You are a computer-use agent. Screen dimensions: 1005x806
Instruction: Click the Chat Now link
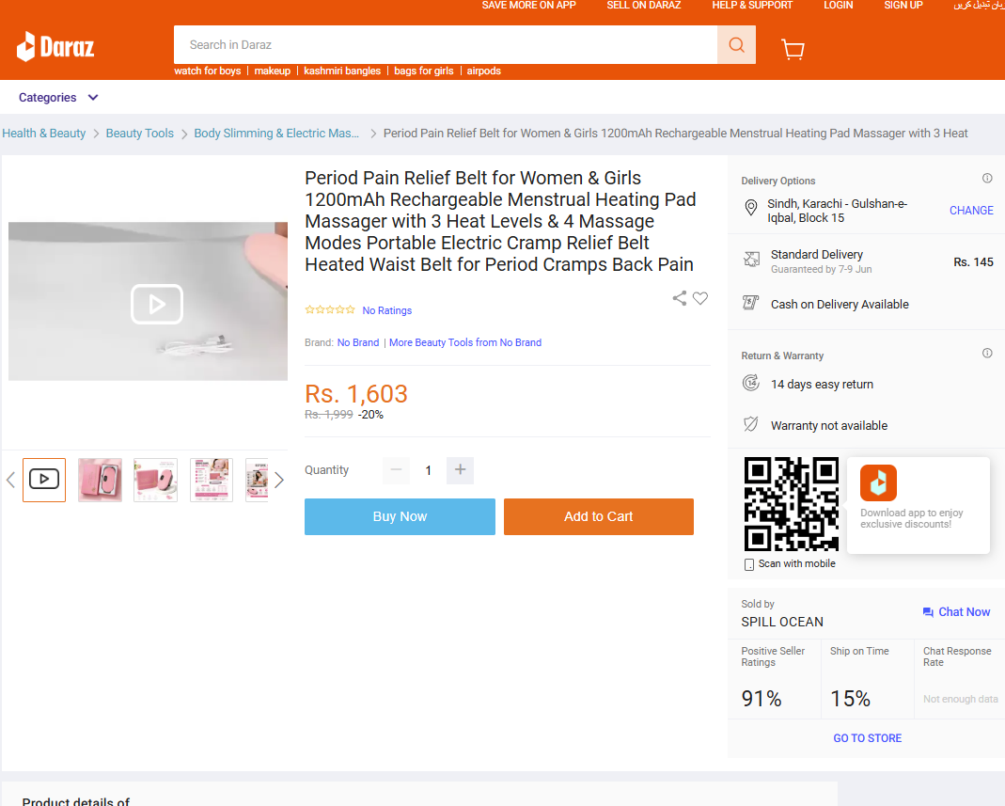click(x=956, y=611)
